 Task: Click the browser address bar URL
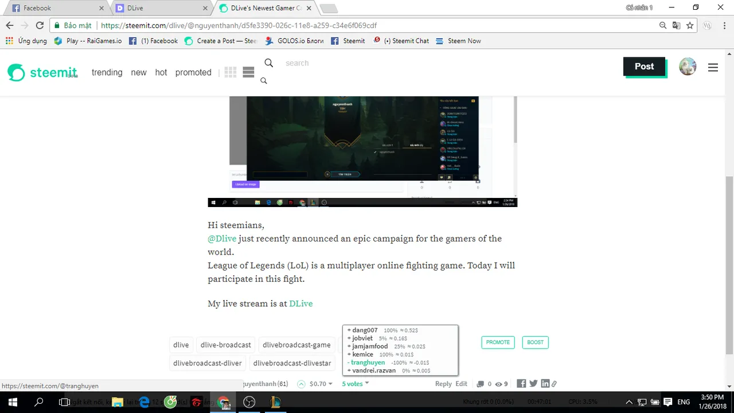click(239, 25)
